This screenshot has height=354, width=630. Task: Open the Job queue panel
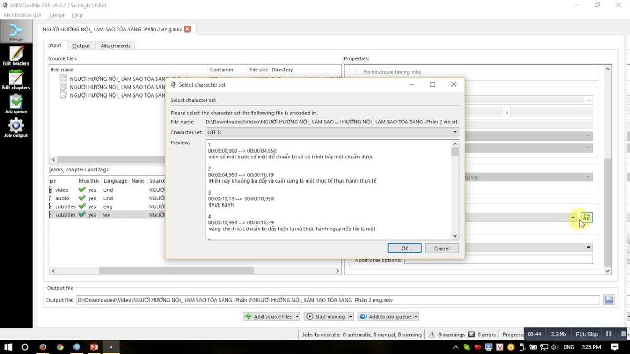coord(16,105)
